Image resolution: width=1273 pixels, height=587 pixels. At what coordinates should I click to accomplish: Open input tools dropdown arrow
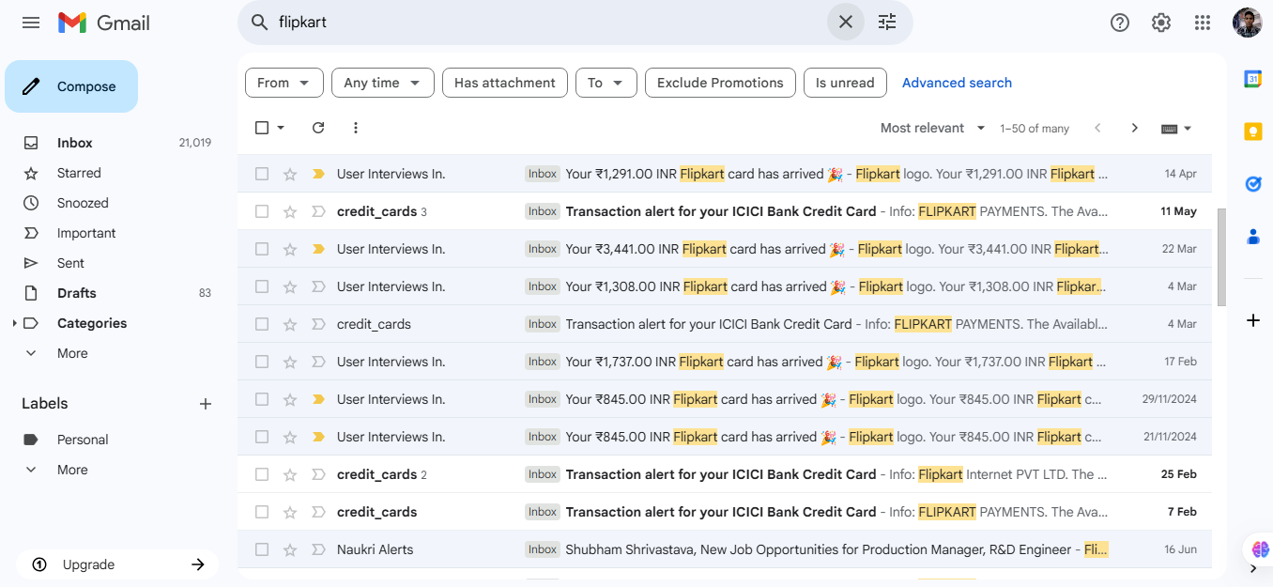pyautogui.click(x=1188, y=129)
